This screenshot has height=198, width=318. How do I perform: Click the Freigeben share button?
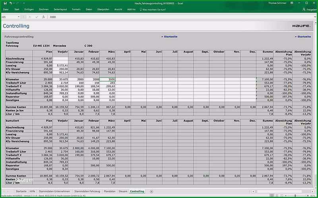tap(310, 9)
